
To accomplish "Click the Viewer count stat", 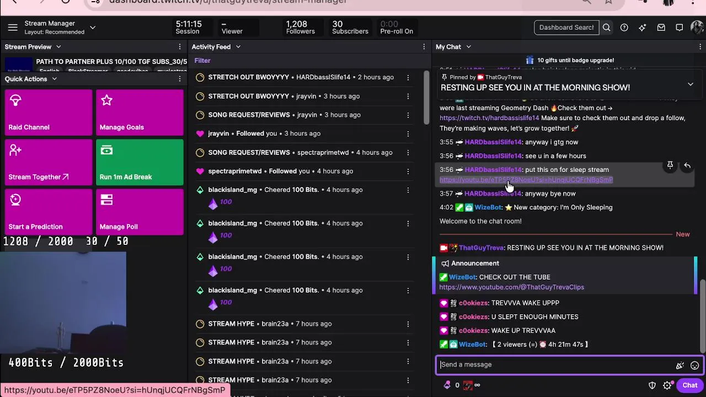I will click(232, 28).
